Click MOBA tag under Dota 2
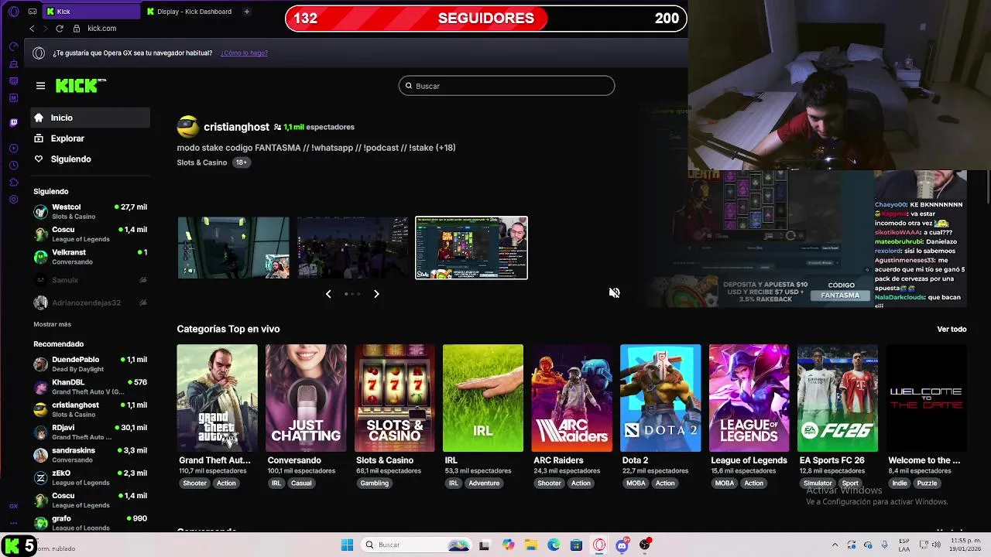 (x=636, y=484)
